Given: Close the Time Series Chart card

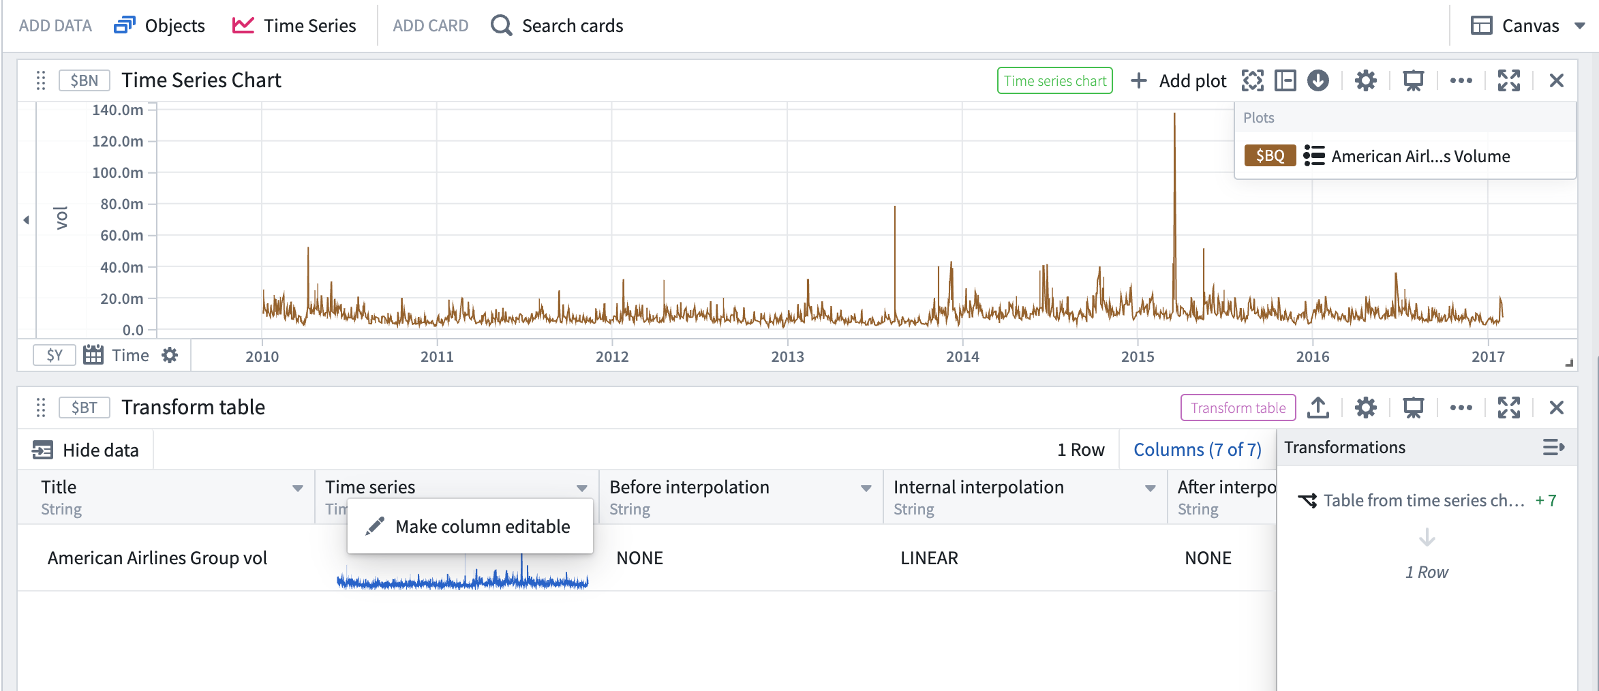Looking at the screenshot, I should tap(1556, 80).
